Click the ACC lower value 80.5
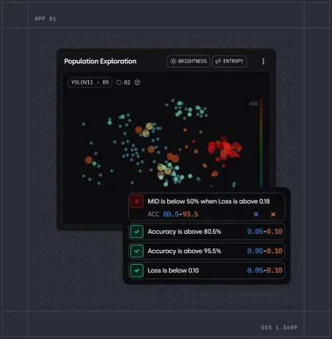The width and height of the screenshot is (332, 339). click(x=171, y=214)
